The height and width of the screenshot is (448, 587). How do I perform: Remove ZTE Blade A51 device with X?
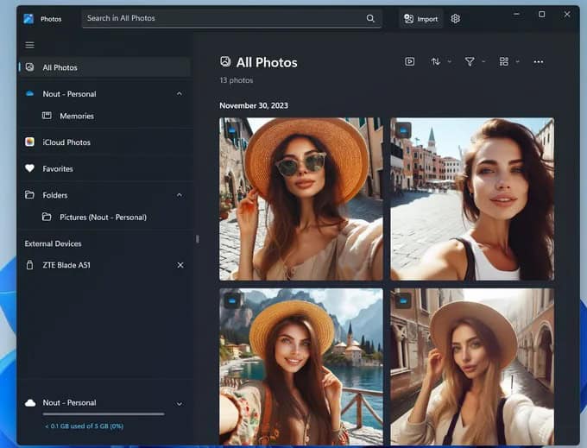click(180, 265)
